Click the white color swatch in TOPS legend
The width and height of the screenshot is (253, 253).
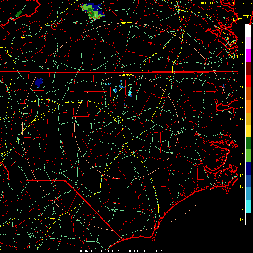tap(248, 31)
